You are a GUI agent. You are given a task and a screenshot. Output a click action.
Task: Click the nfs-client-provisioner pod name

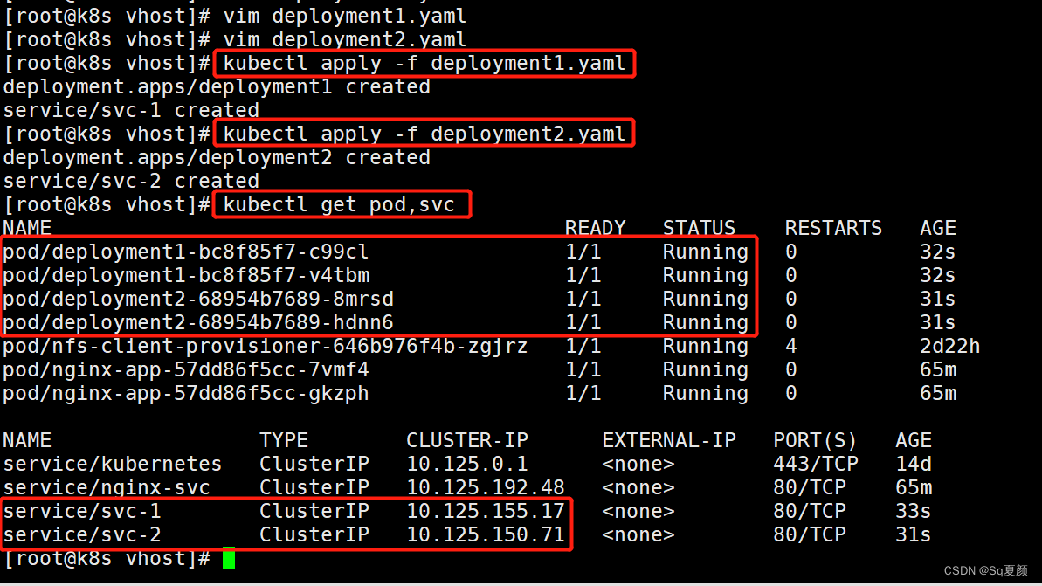coord(265,347)
